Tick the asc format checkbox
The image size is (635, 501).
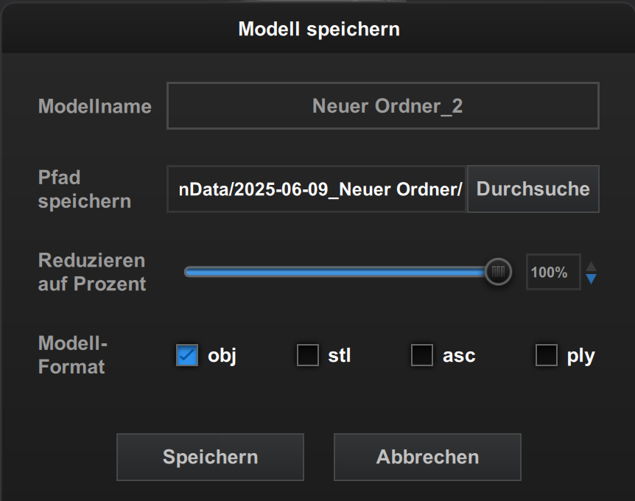tap(421, 356)
